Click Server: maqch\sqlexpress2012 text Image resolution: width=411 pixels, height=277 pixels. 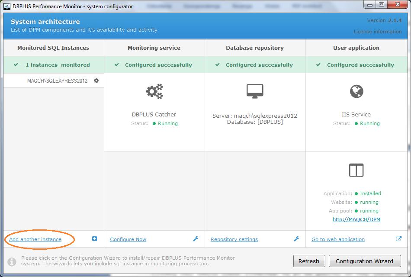pyautogui.click(x=255, y=116)
